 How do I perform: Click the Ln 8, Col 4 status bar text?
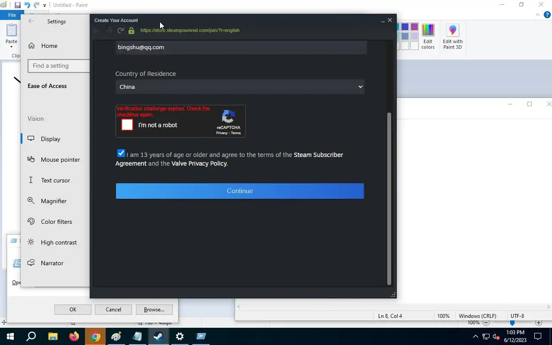(x=390, y=316)
